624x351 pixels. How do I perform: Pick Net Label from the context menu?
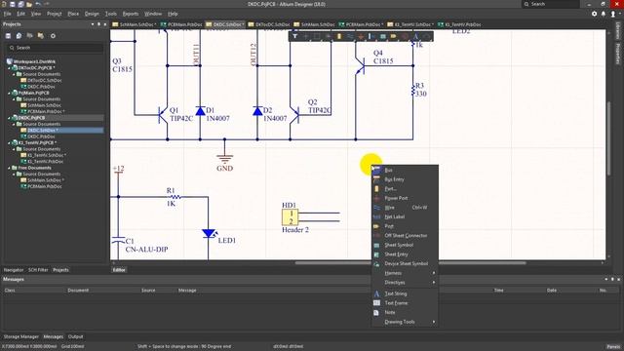(406, 216)
